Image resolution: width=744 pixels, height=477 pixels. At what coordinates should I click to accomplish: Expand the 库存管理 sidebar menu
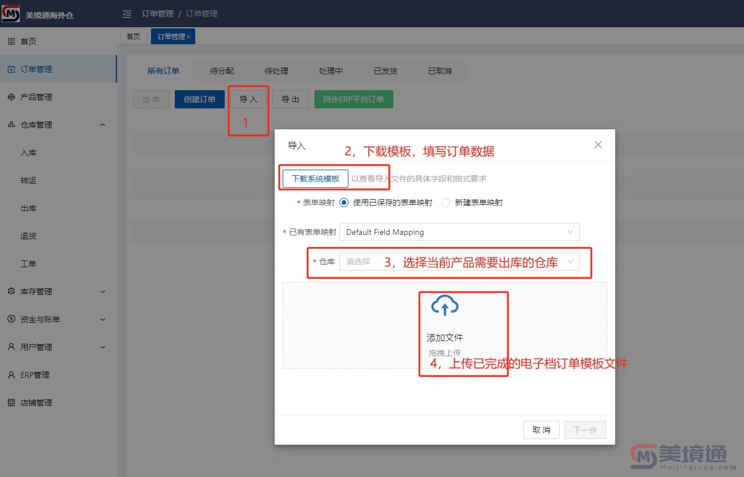103,292
